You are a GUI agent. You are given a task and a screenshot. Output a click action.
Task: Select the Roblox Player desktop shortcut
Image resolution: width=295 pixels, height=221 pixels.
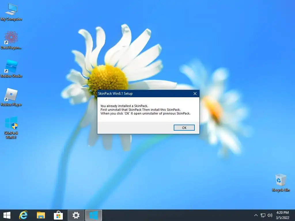click(11, 97)
